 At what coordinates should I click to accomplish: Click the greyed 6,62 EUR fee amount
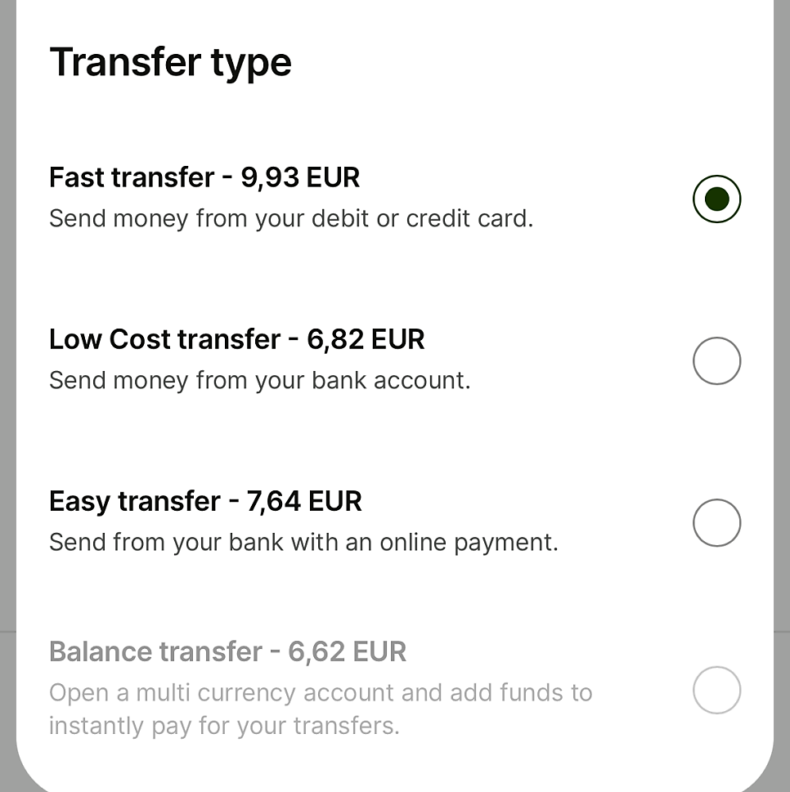coord(347,651)
